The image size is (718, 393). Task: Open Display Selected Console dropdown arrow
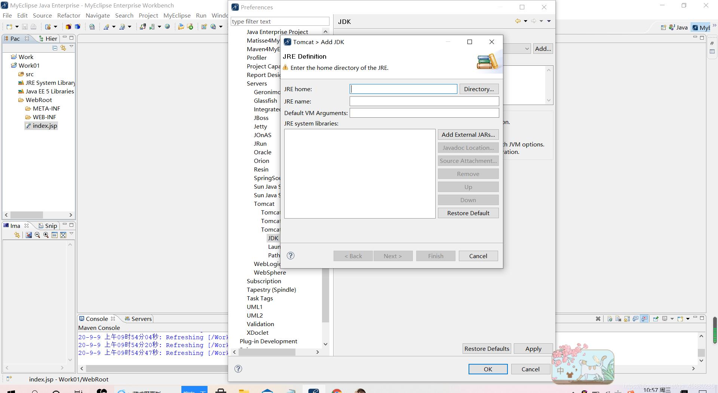[672, 319]
